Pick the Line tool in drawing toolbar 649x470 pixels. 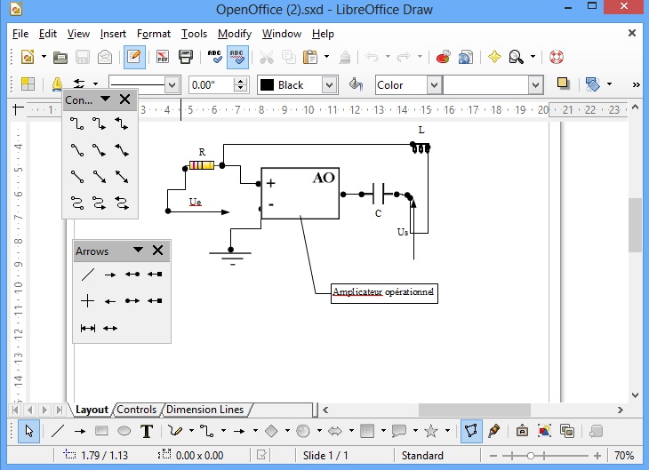pyautogui.click(x=57, y=432)
